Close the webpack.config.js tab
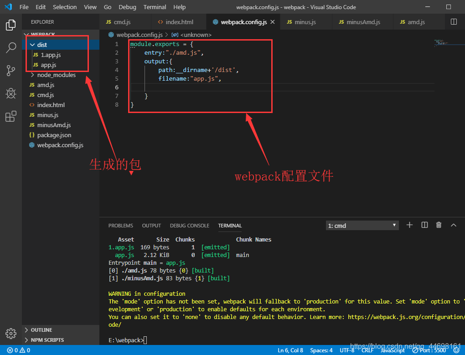Image resolution: width=465 pixels, height=355 pixels. 273,22
